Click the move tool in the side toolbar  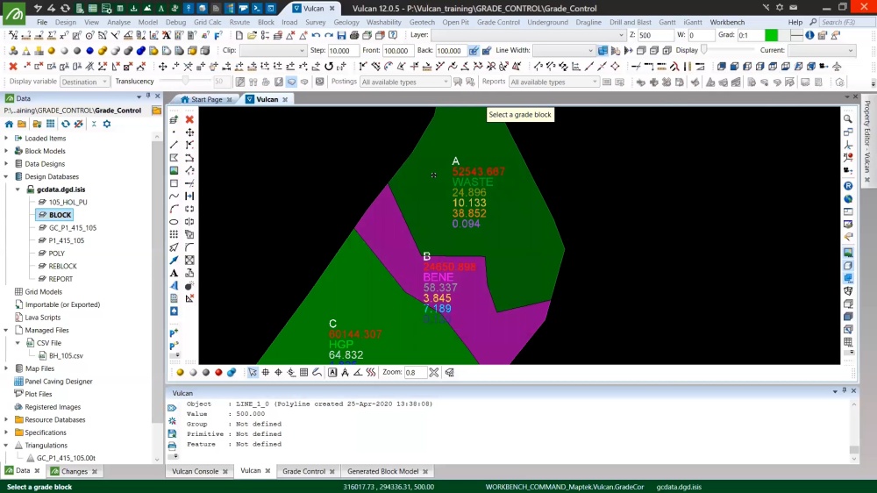tap(189, 132)
